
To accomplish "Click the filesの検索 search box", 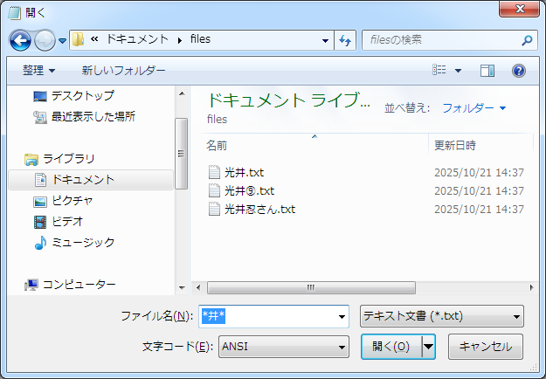I will pos(442,40).
